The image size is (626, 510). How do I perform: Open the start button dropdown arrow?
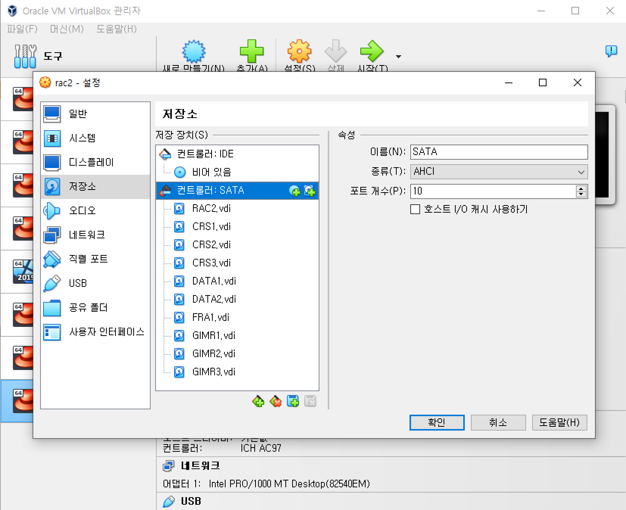pos(398,57)
